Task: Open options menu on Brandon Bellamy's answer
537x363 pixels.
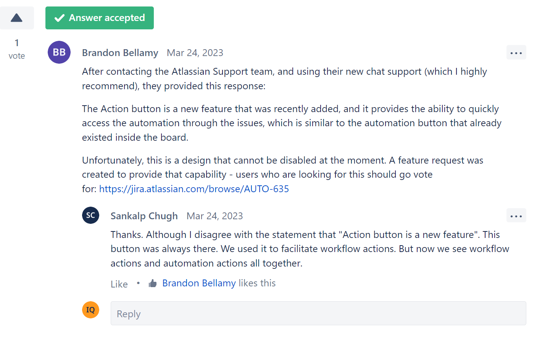Action: pyautogui.click(x=516, y=53)
